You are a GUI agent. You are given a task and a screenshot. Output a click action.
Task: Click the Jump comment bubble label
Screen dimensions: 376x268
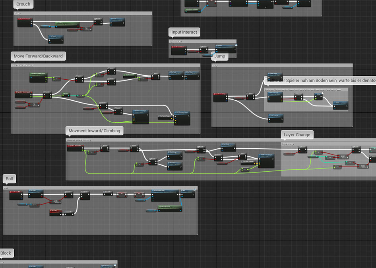click(219, 56)
